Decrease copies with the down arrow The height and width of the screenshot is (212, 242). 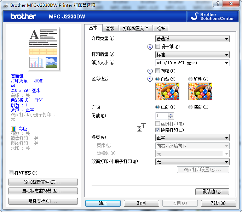(x=171, y=118)
